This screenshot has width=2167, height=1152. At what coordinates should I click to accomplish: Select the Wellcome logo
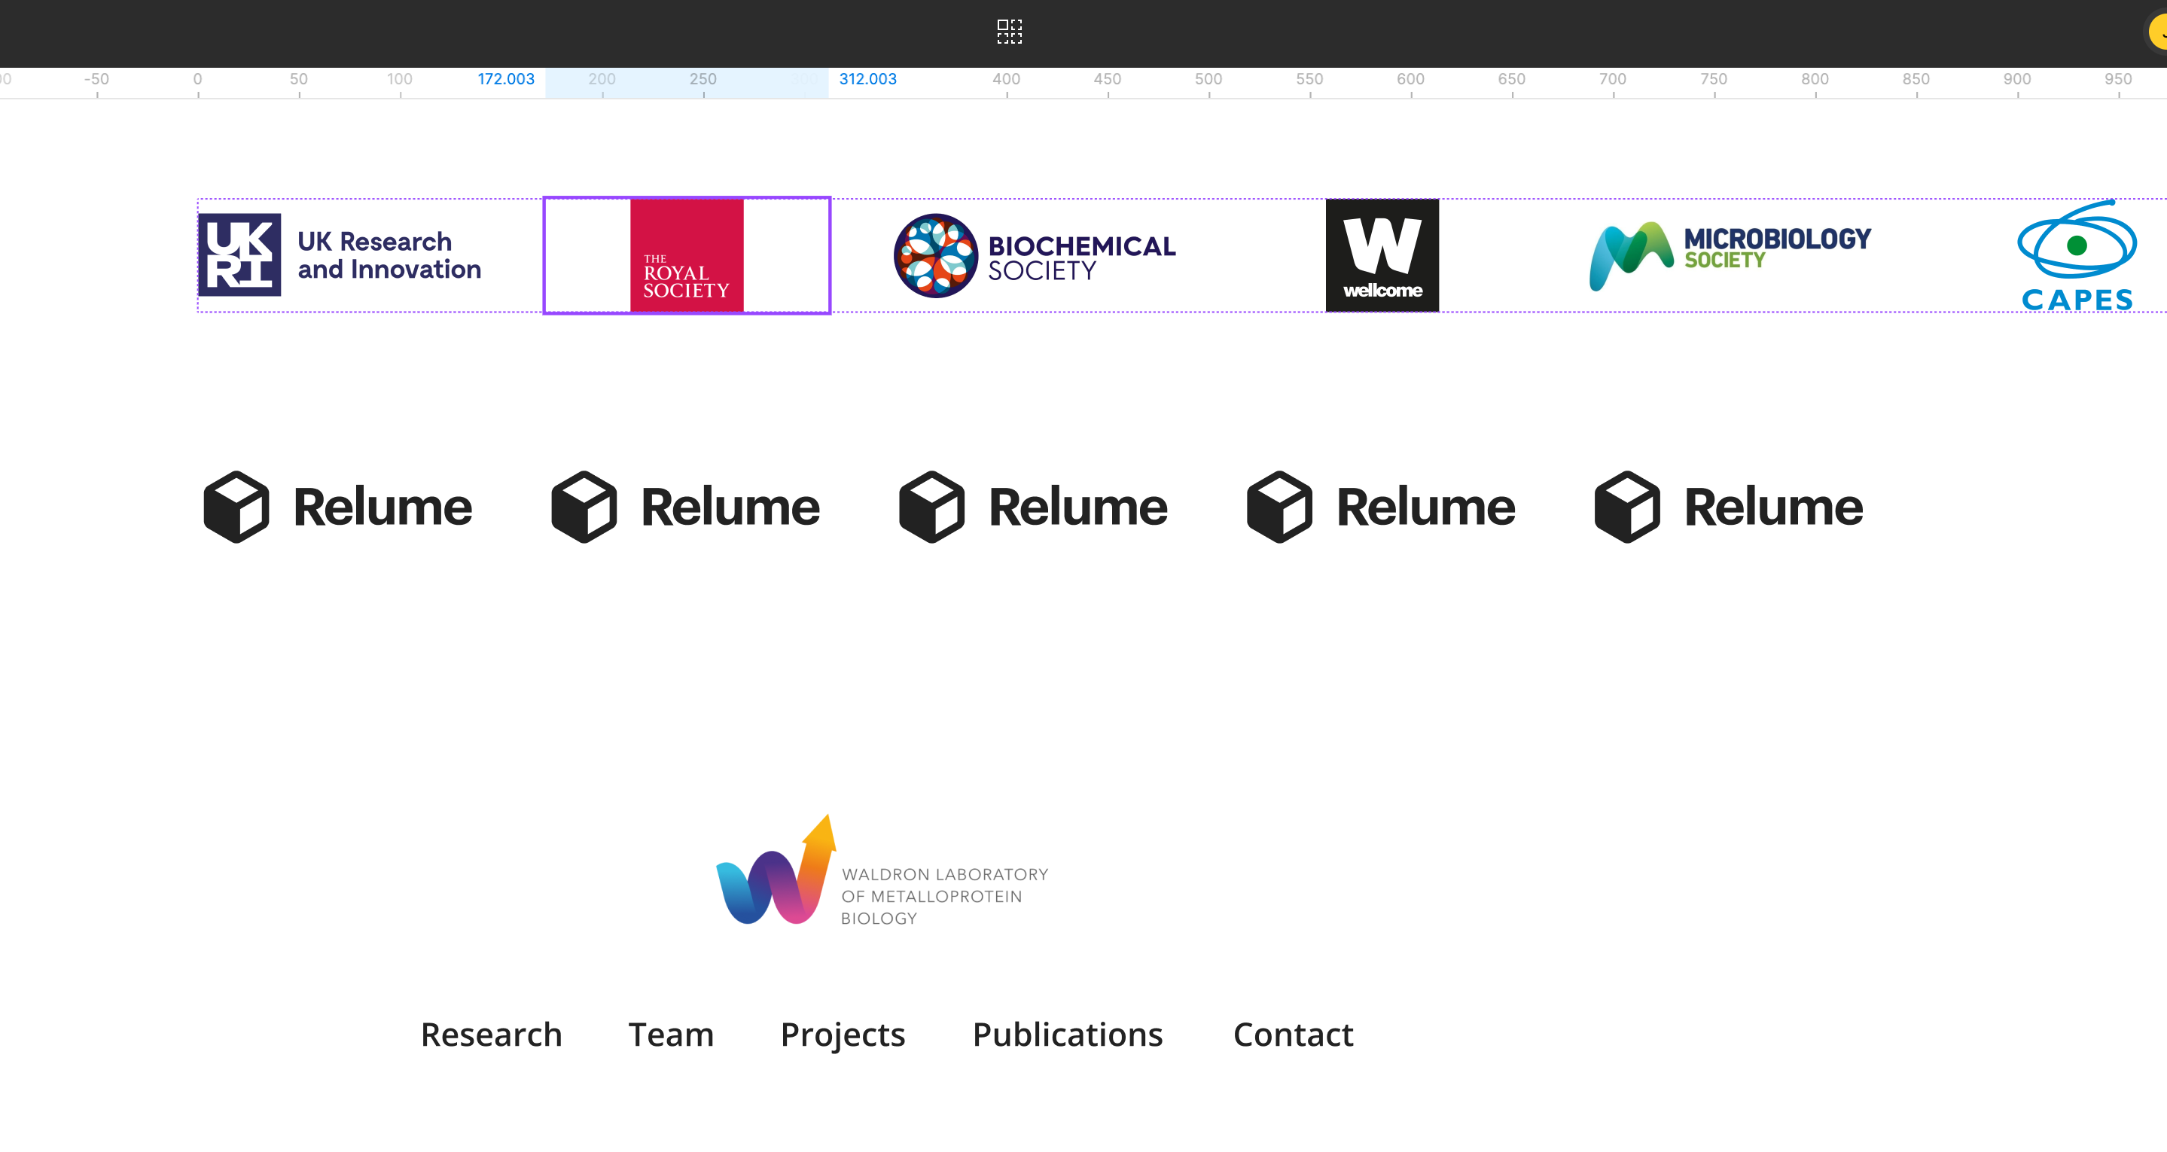pos(1382,255)
